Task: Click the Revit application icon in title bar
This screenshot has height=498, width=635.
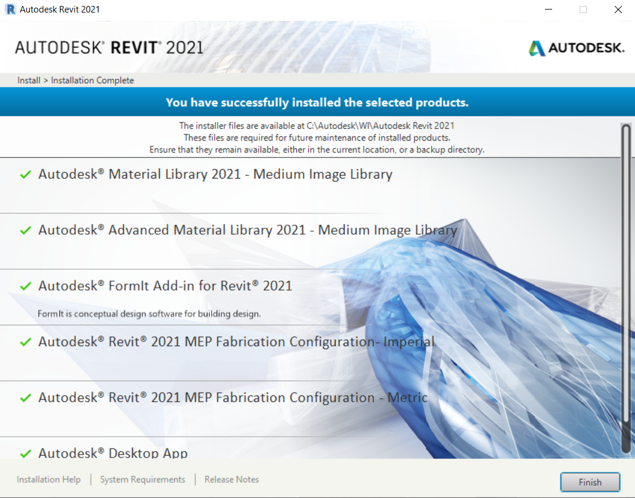Action: (x=10, y=9)
